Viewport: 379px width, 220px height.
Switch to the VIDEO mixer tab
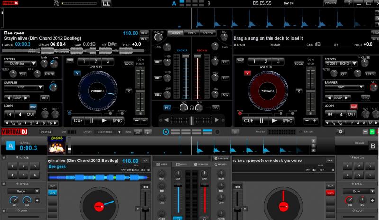pyautogui.click(x=191, y=33)
